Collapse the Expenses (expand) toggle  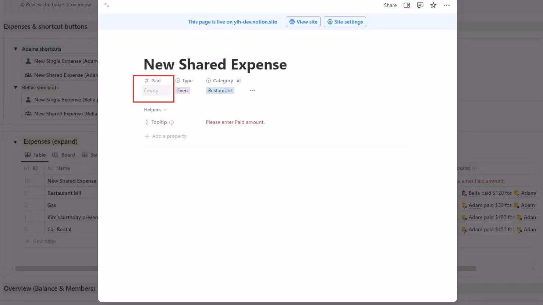coord(15,142)
